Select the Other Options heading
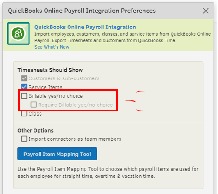This screenshot has width=218, height=194. coord(35,130)
